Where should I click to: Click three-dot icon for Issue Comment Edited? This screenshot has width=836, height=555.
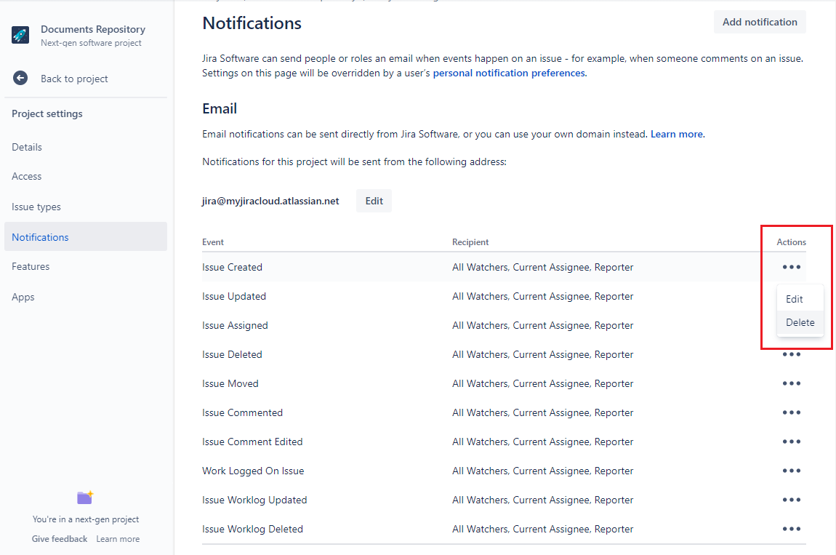pos(791,442)
